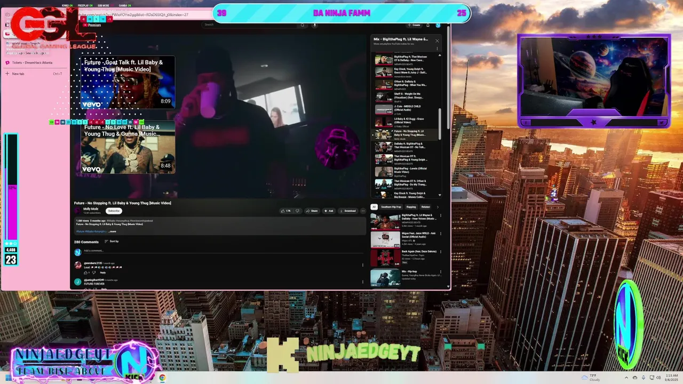Open the Windows Start button

(x=9, y=378)
